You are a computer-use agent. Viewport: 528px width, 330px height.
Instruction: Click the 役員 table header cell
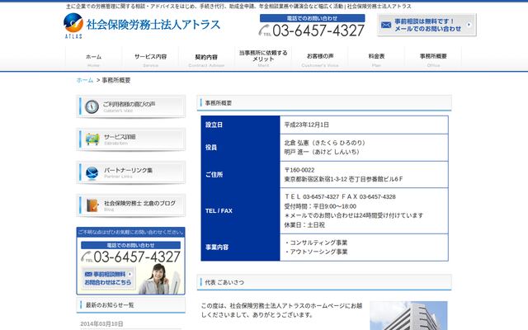240,148
